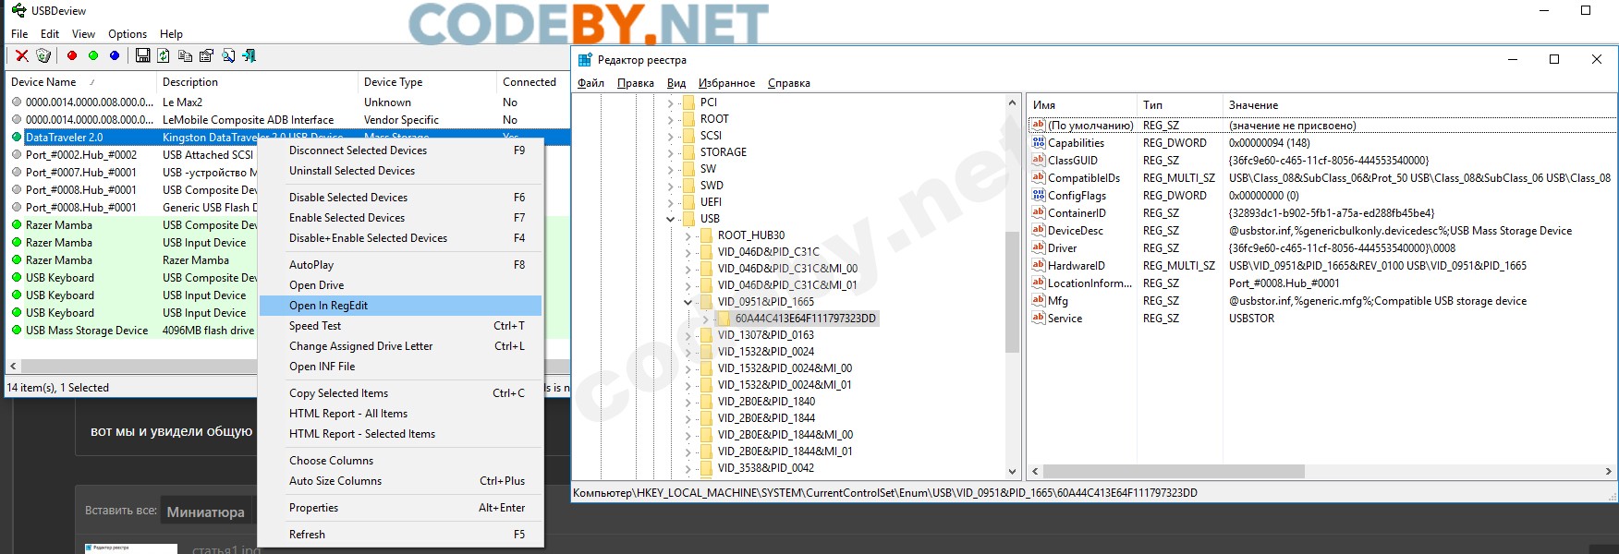Expand the ROOT_HUB30 key
The width and height of the screenshot is (1619, 554).
(x=688, y=235)
